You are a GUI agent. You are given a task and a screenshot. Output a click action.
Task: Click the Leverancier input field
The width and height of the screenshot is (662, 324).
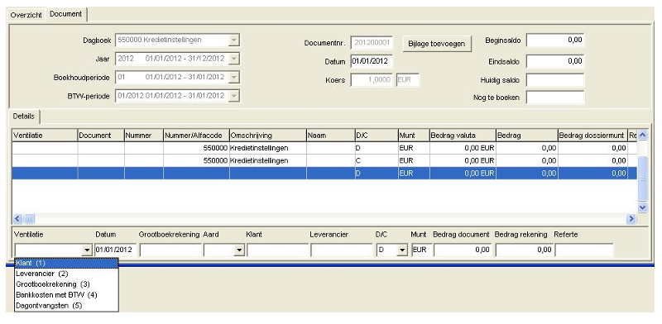point(341,250)
